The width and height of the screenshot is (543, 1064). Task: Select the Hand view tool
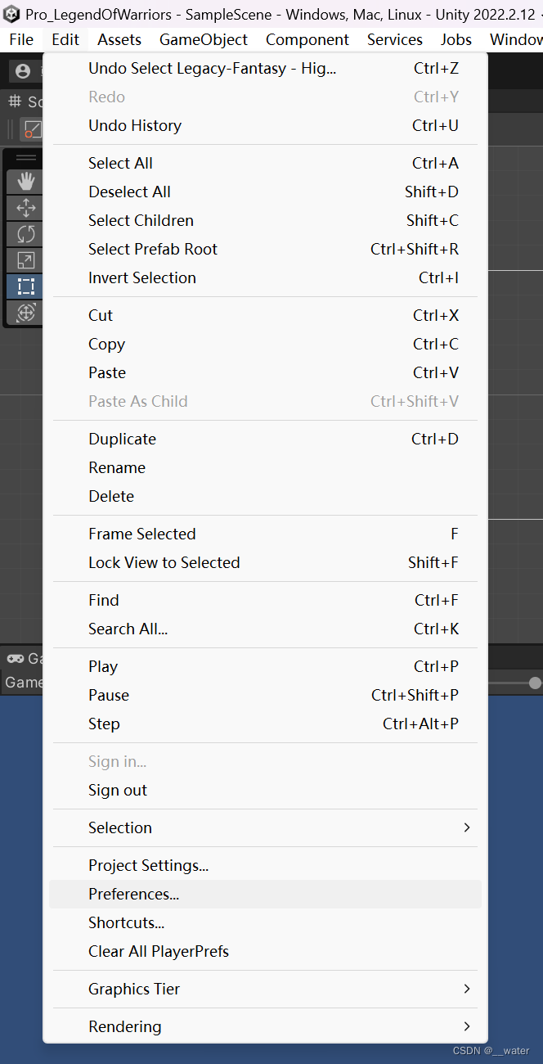point(26,182)
